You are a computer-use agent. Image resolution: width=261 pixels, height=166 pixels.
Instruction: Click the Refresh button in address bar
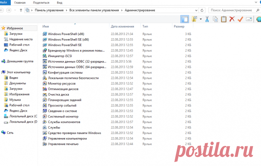tap(202, 10)
